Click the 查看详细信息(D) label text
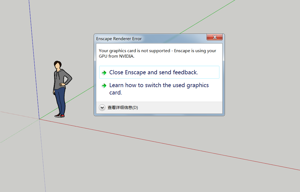This screenshot has height=192, width=300. (x=123, y=108)
